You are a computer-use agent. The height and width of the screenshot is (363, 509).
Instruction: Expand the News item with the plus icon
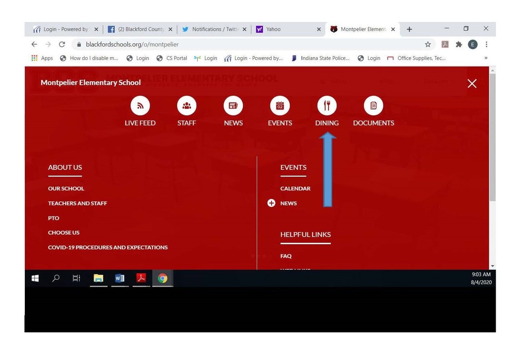click(x=271, y=203)
